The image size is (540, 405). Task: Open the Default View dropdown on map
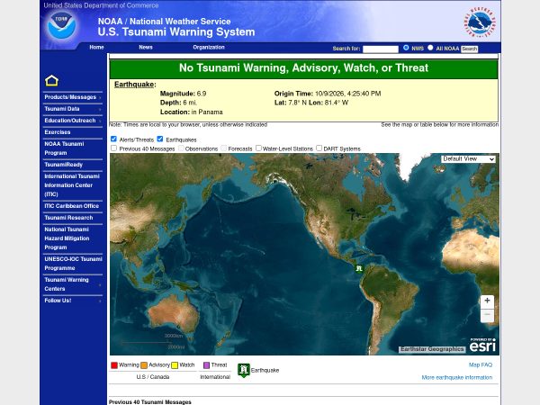pos(468,158)
